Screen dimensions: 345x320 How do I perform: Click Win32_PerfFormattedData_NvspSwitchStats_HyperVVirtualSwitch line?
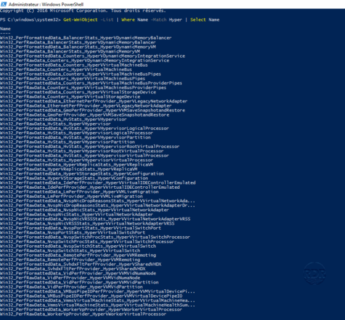click(78, 246)
